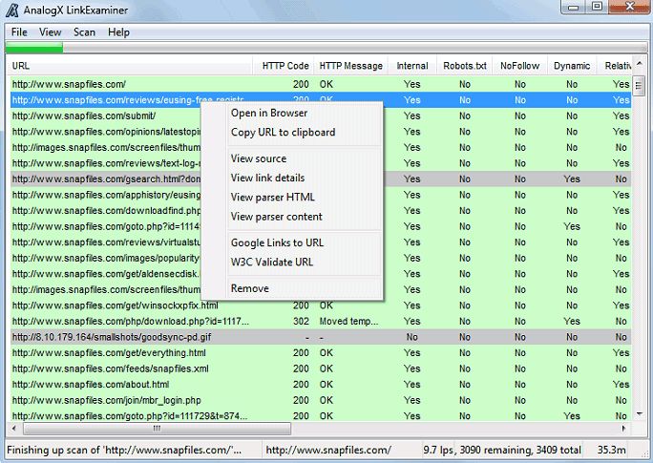
Task: Choose Google Links to URL
Action: click(305, 242)
